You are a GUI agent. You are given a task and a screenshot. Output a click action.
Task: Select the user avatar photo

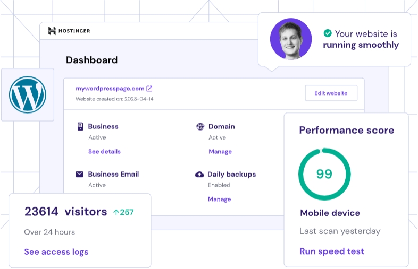pyautogui.click(x=290, y=39)
